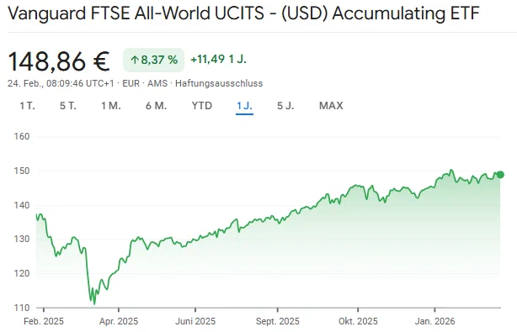The image size is (517, 332).
Task: Click the Juni 2025 axis label
Action: click(195, 321)
